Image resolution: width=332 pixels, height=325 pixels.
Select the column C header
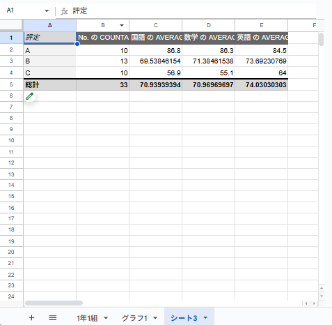pyautogui.click(x=156, y=25)
